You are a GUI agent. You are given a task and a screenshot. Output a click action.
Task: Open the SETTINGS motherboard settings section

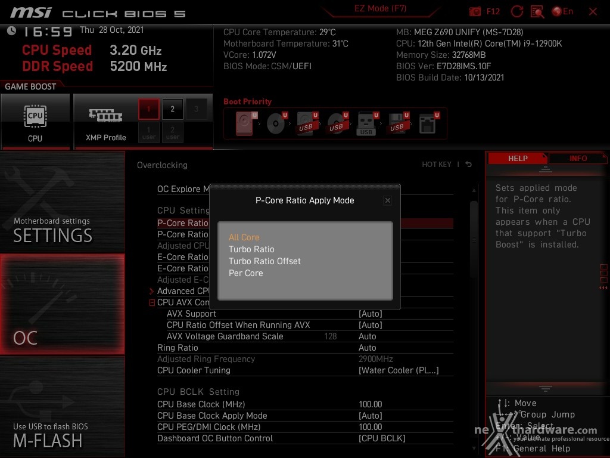pyautogui.click(x=62, y=203)
